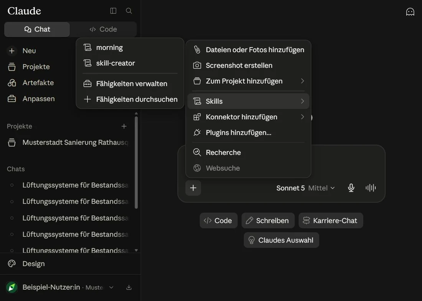Click the briefcase icon for Fähigkeiten verwalten
Image resolution: width=422 pixels, height=301 pixels.
[x=87, y=84]
